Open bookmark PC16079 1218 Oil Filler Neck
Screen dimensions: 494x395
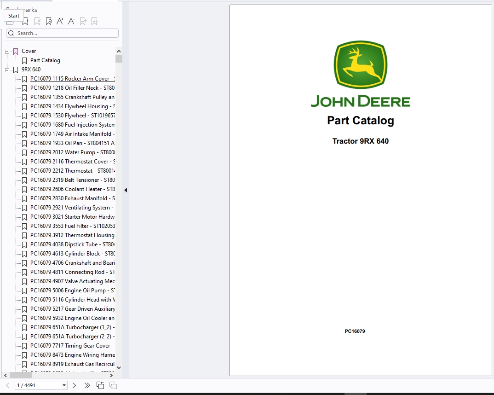[73, 87]
